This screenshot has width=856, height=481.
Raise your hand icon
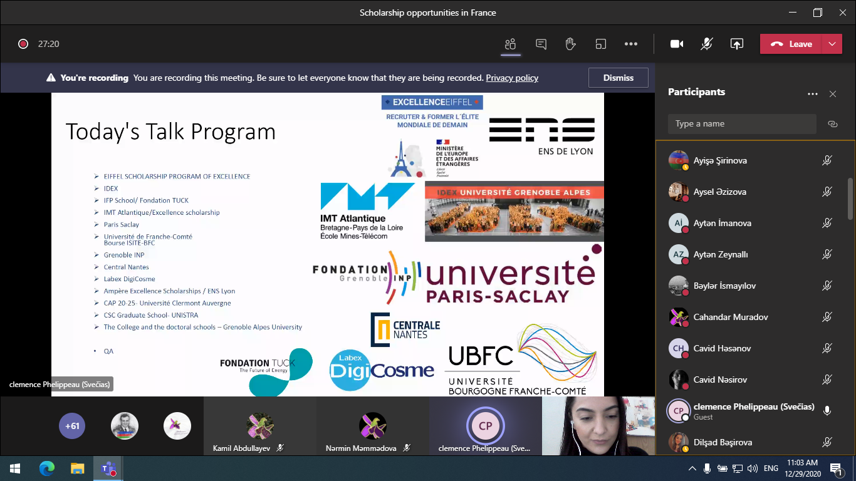pos(570,44)
